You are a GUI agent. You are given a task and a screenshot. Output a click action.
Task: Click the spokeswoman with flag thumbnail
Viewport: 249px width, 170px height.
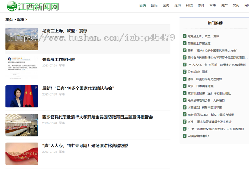point(22,96)
